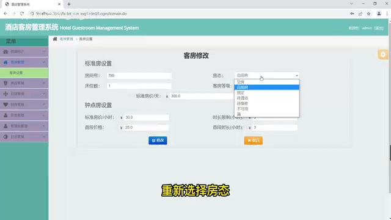Click the browser reload icon
The width and height of the screenshot is (391, 220).
point(22,13)
